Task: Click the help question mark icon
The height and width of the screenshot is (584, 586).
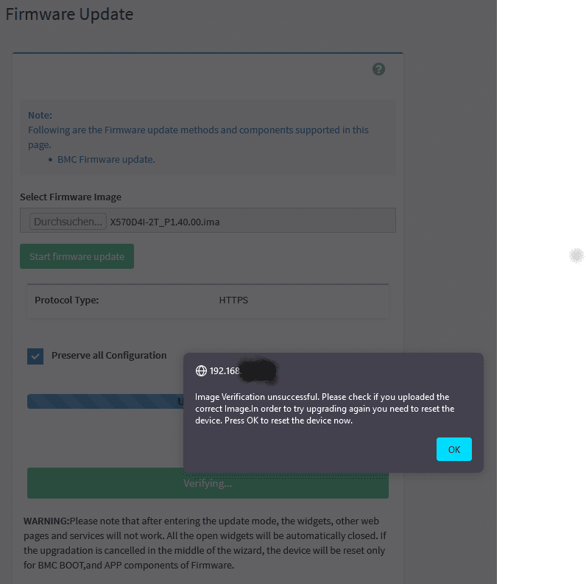Action: pos(378,69)
